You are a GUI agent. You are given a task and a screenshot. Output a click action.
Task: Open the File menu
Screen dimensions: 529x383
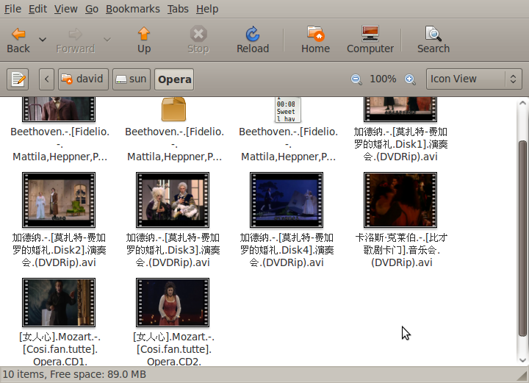(12, 9)
